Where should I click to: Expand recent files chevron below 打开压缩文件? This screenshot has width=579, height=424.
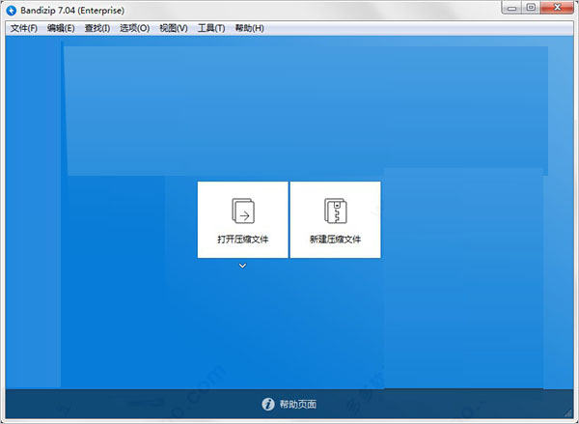coord(242,266)
